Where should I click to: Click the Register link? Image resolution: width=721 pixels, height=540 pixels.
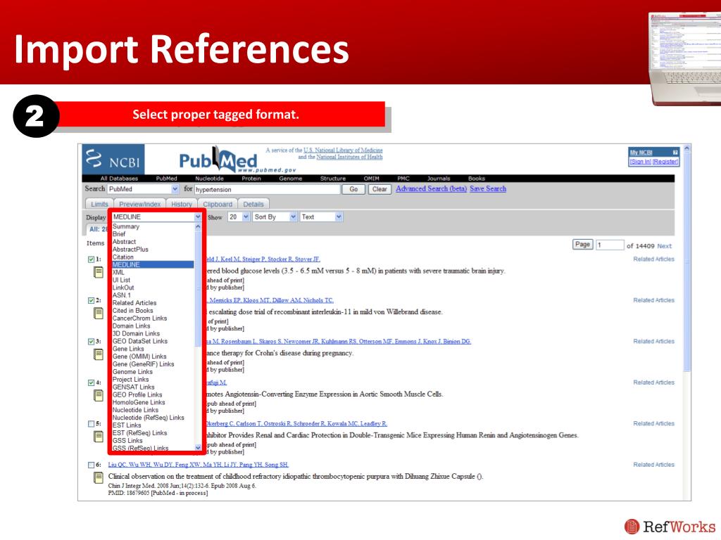point(665,162)
